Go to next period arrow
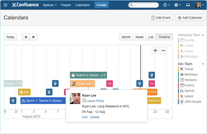Viewport: 207px width, 134px height. (x=34, y=37)
